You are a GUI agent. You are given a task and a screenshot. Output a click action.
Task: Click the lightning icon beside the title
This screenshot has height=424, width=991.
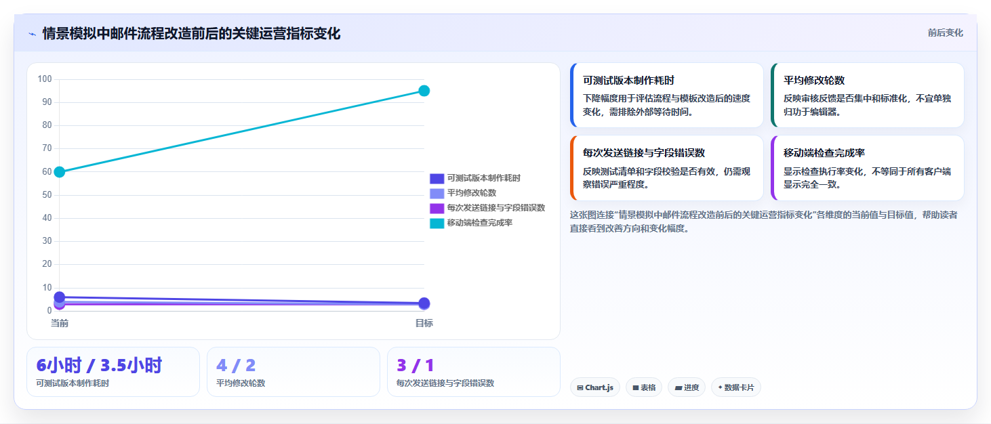32,34
